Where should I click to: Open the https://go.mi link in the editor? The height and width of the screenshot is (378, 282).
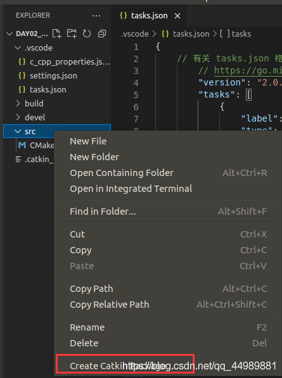[x=248, y=71]
